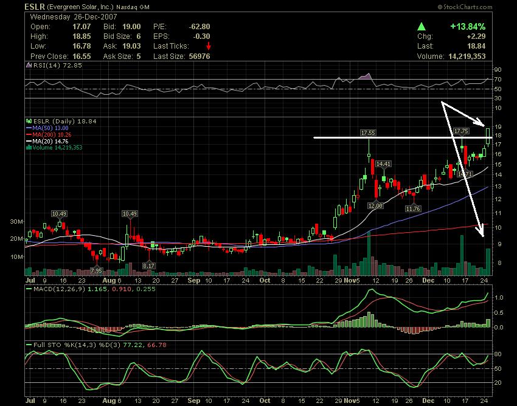Screen dimensions: 517x406
Task: Click the 0.5 level on MACD axis
Action: (x=499, y=313)
